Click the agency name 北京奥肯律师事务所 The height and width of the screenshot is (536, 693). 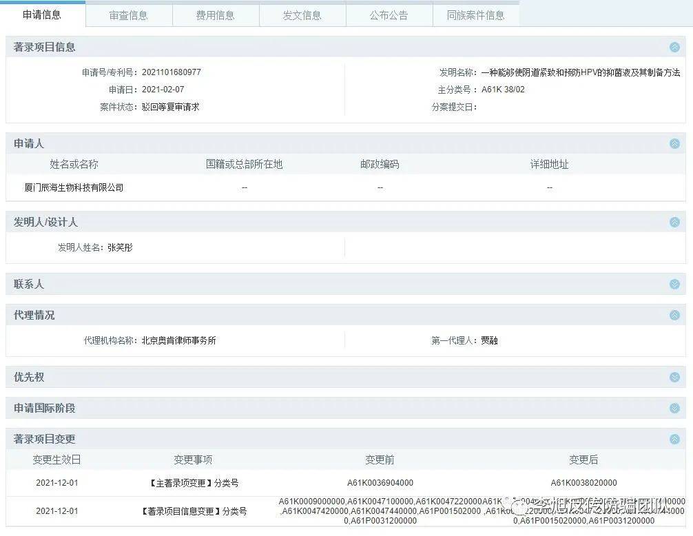[178, 340]
